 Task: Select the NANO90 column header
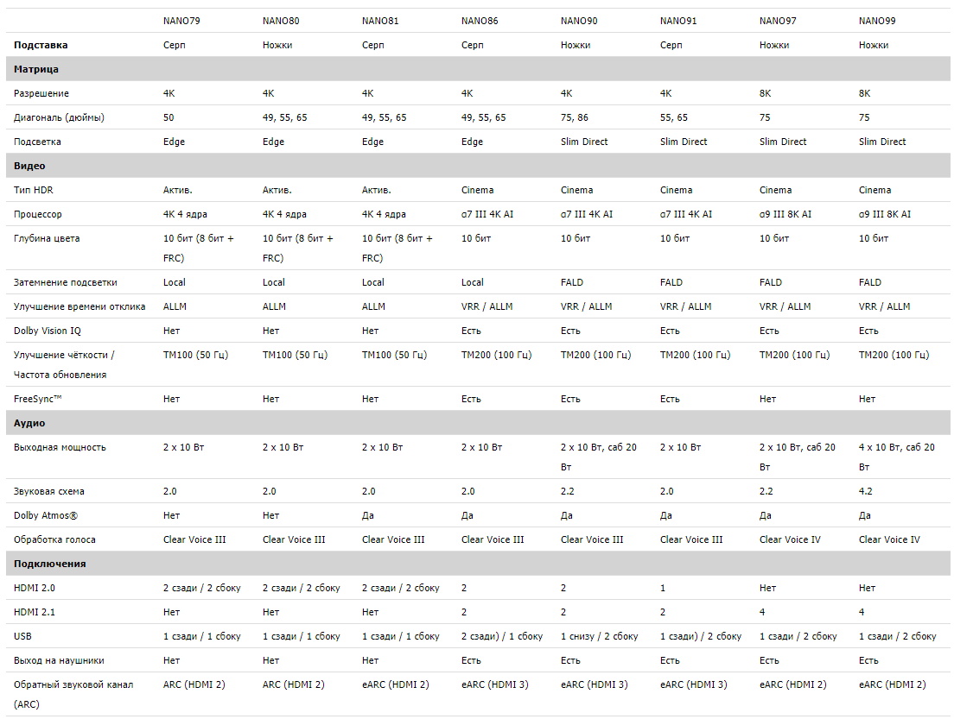(x=579, y=21)
